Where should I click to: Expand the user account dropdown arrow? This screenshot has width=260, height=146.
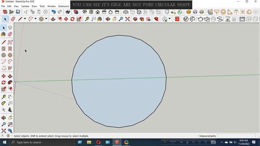coord(169,19)
